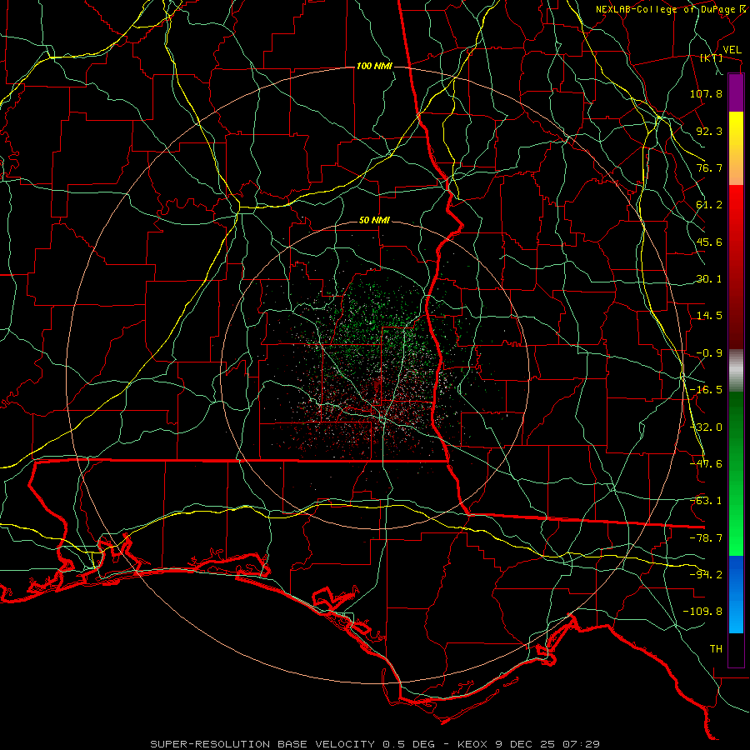Pick the yellow-orange segment of the velocity scale

(736, 148)
